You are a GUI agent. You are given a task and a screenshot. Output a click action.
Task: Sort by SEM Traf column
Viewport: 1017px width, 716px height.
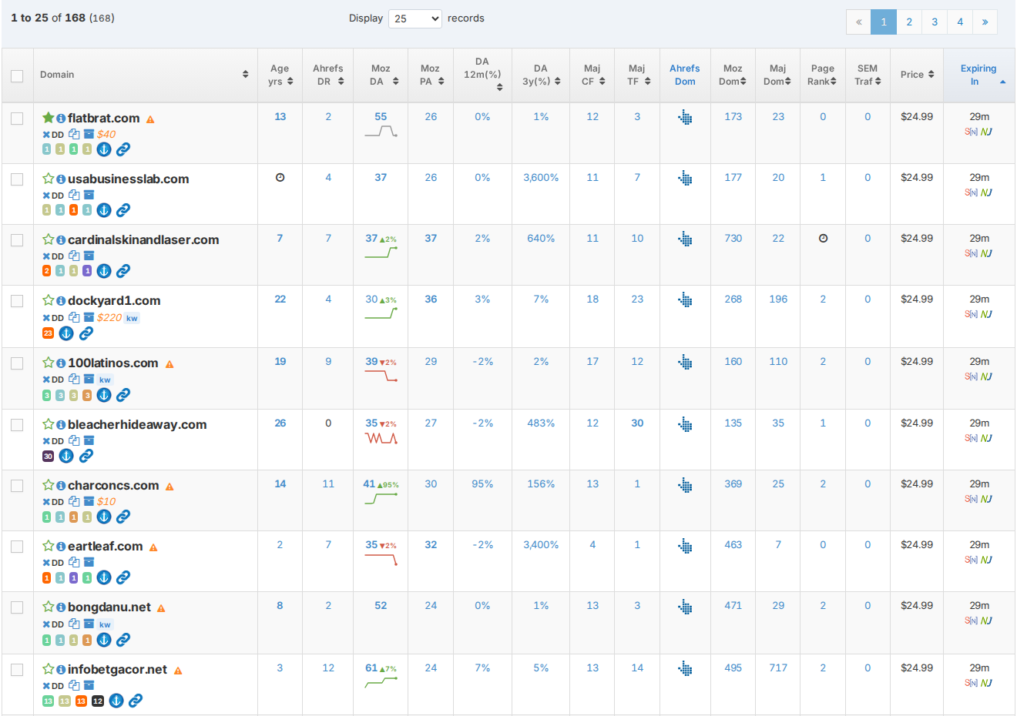pos(868,75)
